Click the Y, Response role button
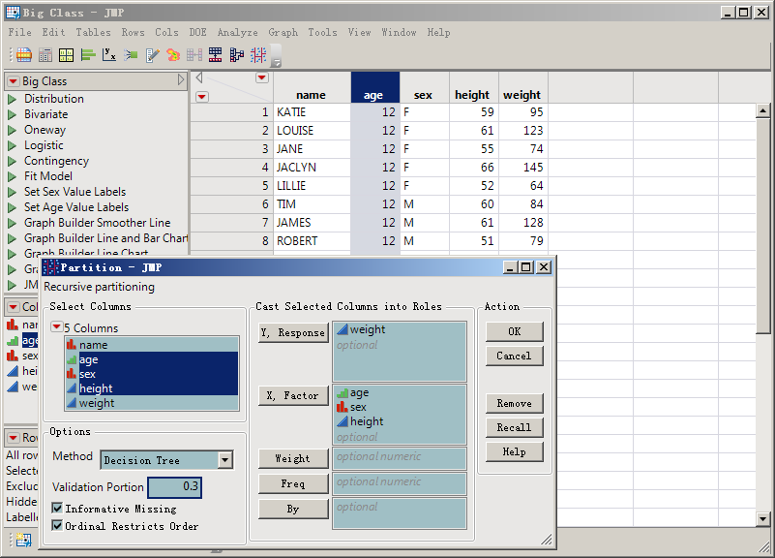 click(292, 332)
